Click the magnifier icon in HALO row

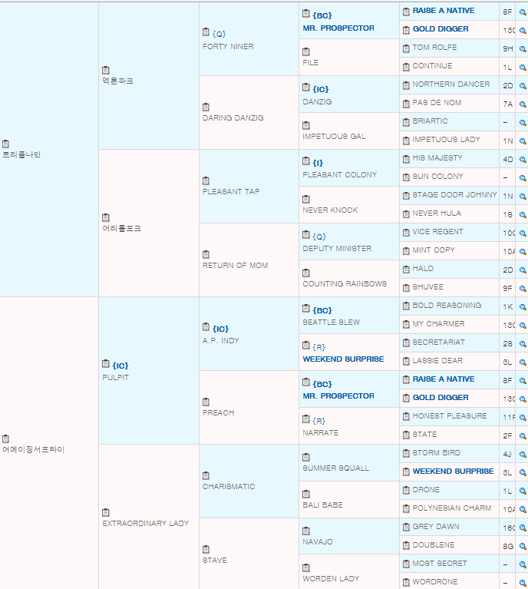[x=523, y=270]
